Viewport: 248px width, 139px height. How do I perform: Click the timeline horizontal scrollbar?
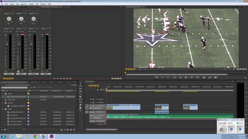pos(102,130)
